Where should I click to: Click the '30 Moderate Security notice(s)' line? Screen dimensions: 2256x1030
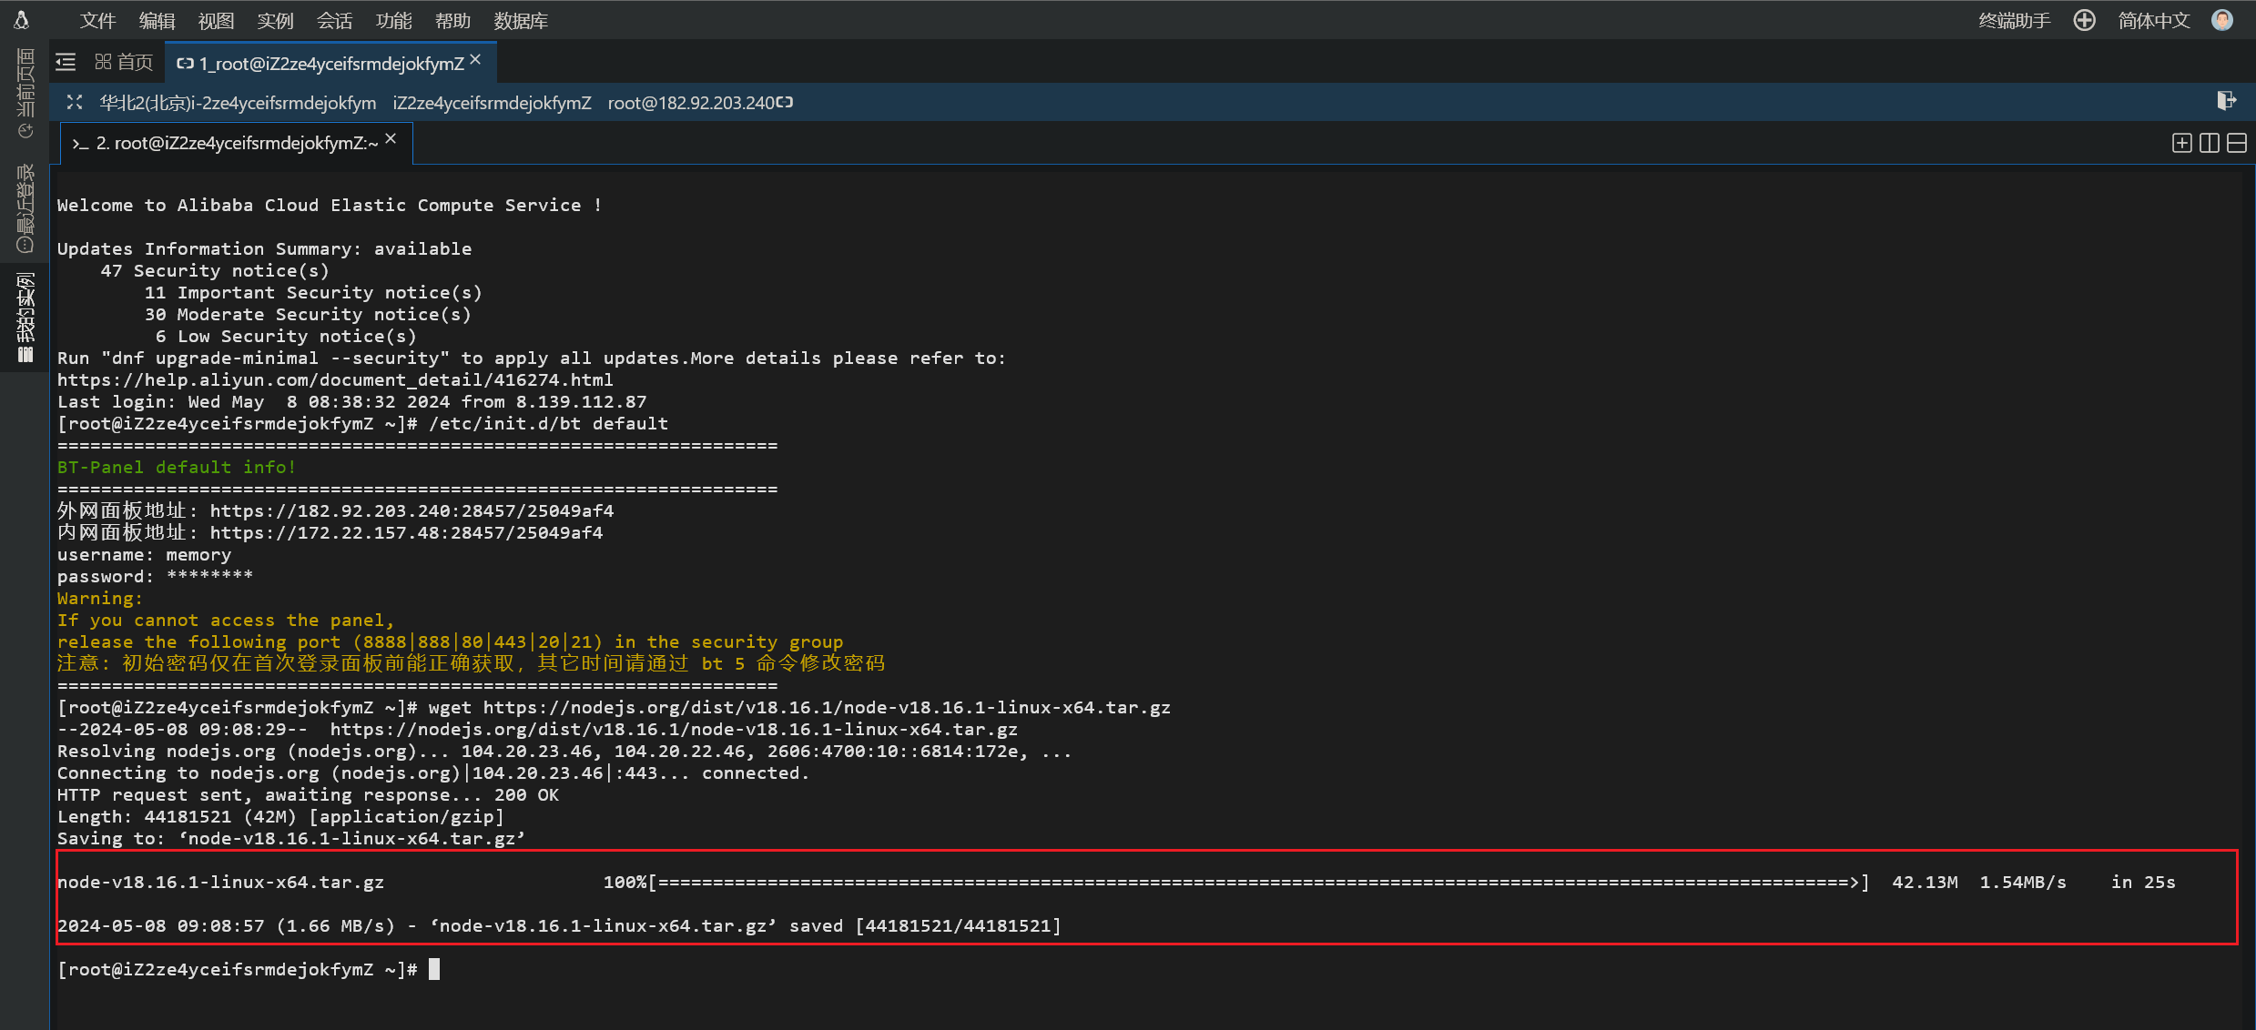point(308,315)
